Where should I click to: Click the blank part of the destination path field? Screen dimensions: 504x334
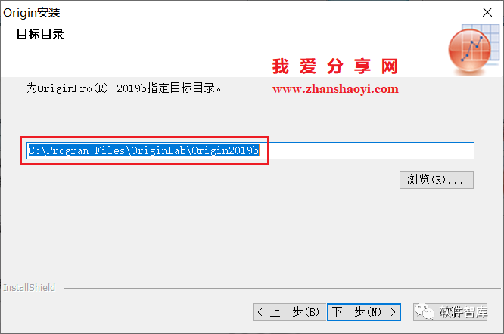point(366,150)
